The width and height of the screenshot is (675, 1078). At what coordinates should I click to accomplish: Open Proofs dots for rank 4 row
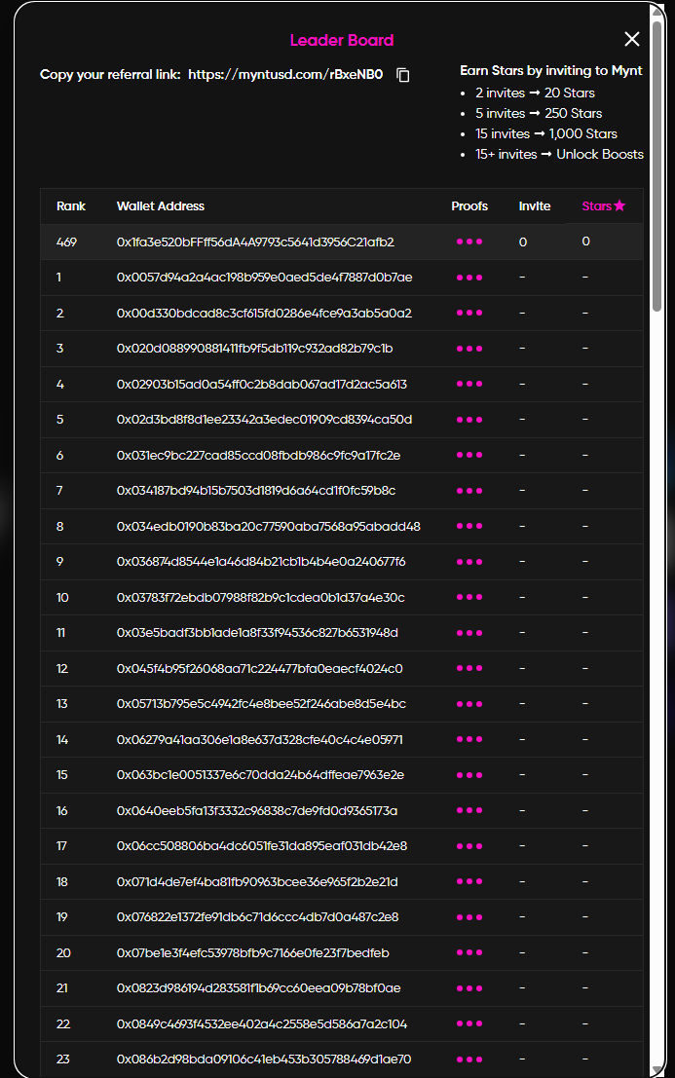point(469,384)
